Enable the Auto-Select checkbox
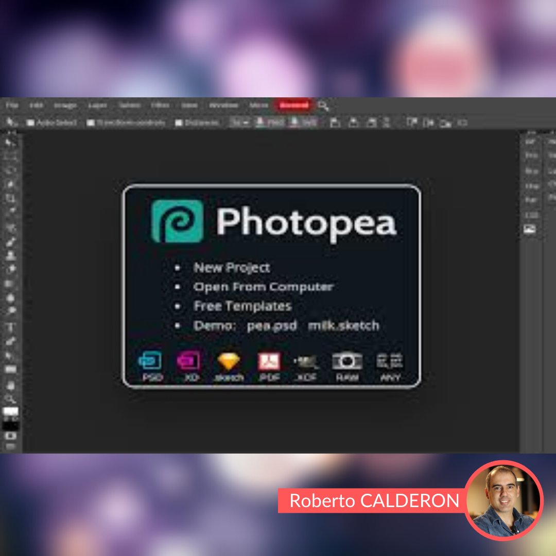Viewport: 556px width, 556px height. point(31,123)
